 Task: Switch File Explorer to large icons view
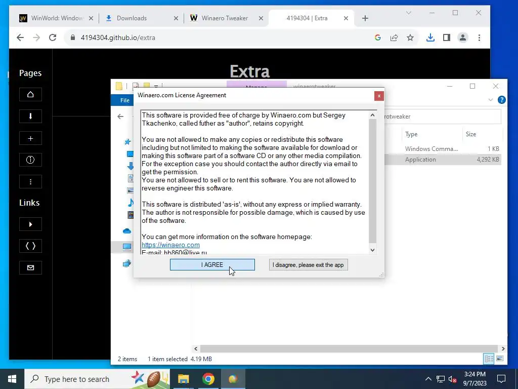point(500,359)
